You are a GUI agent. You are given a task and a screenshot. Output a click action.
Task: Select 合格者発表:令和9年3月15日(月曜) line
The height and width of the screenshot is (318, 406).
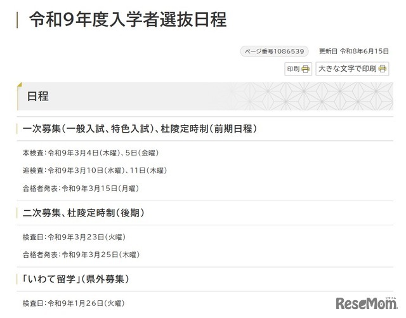point(81,189)
